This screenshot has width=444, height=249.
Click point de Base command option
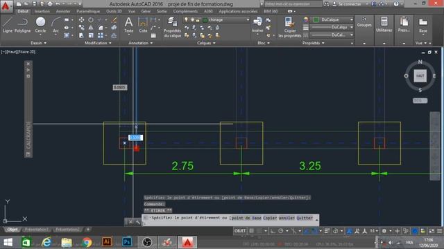[x=246, y=218]
